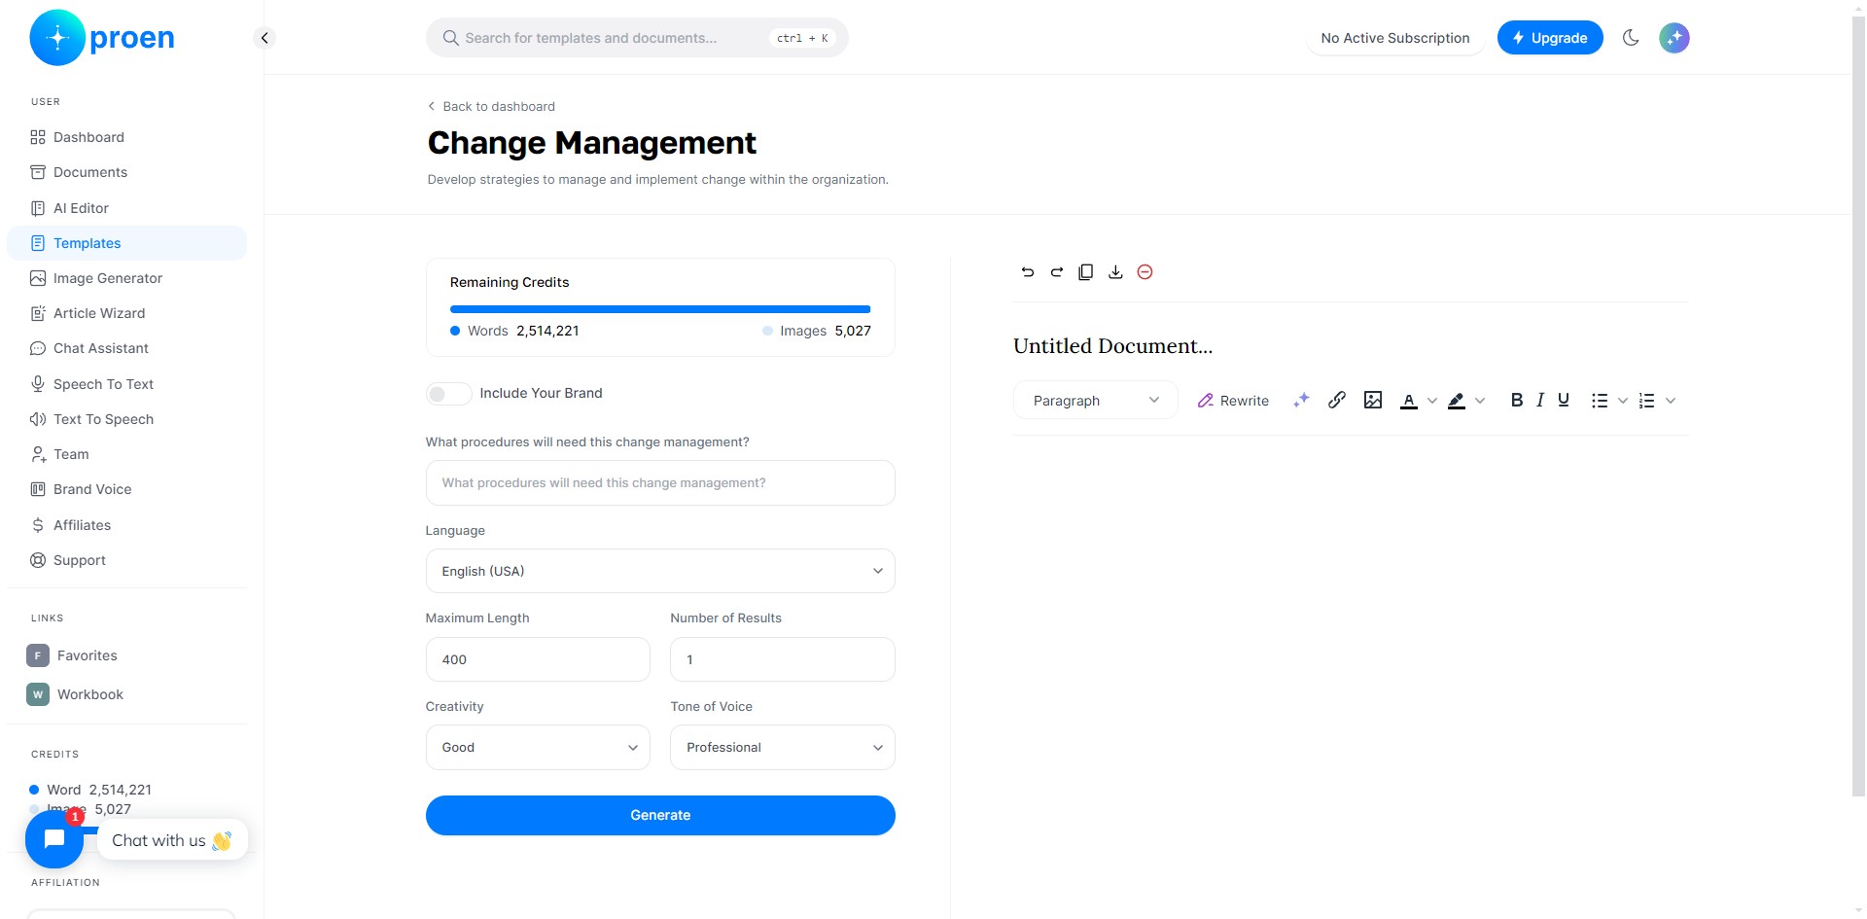Viewport: 1867px width, 919px height.
Task: Toggle underline formatting
Action: (1564, 400)
